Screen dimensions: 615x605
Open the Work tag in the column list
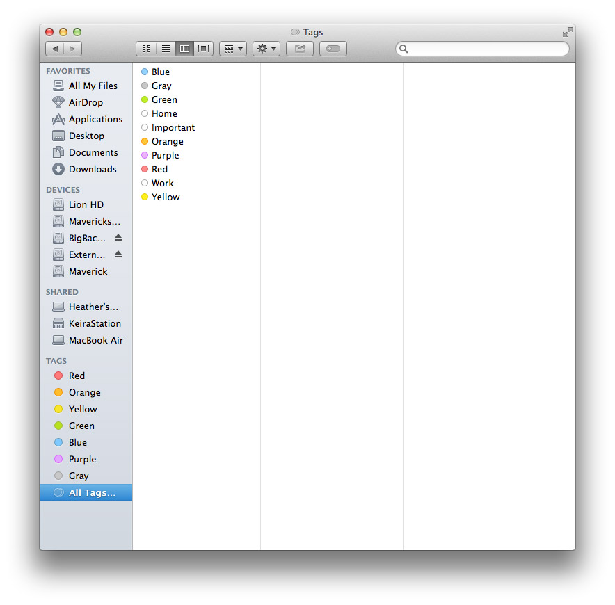click(196, 183)
